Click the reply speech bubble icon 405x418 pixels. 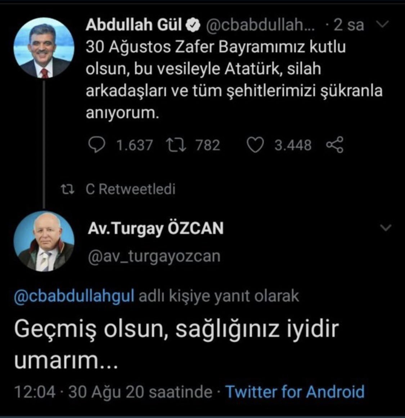[97, 145]
